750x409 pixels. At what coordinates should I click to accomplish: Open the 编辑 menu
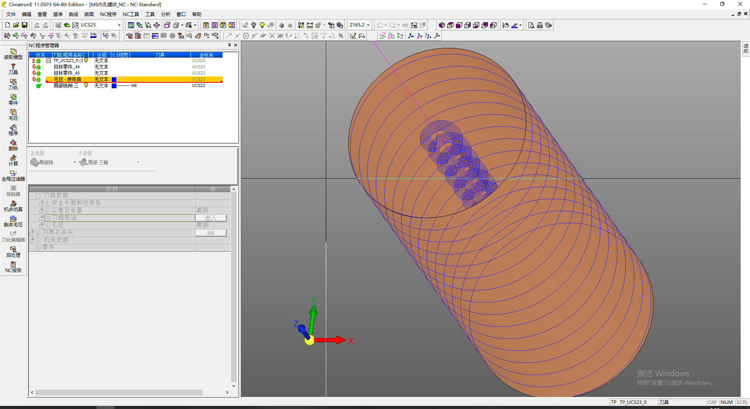[27, 14]
